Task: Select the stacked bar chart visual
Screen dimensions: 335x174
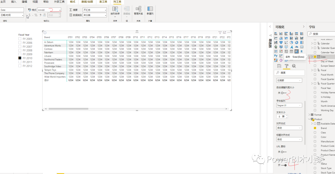Action: click(x=276, y=33)
